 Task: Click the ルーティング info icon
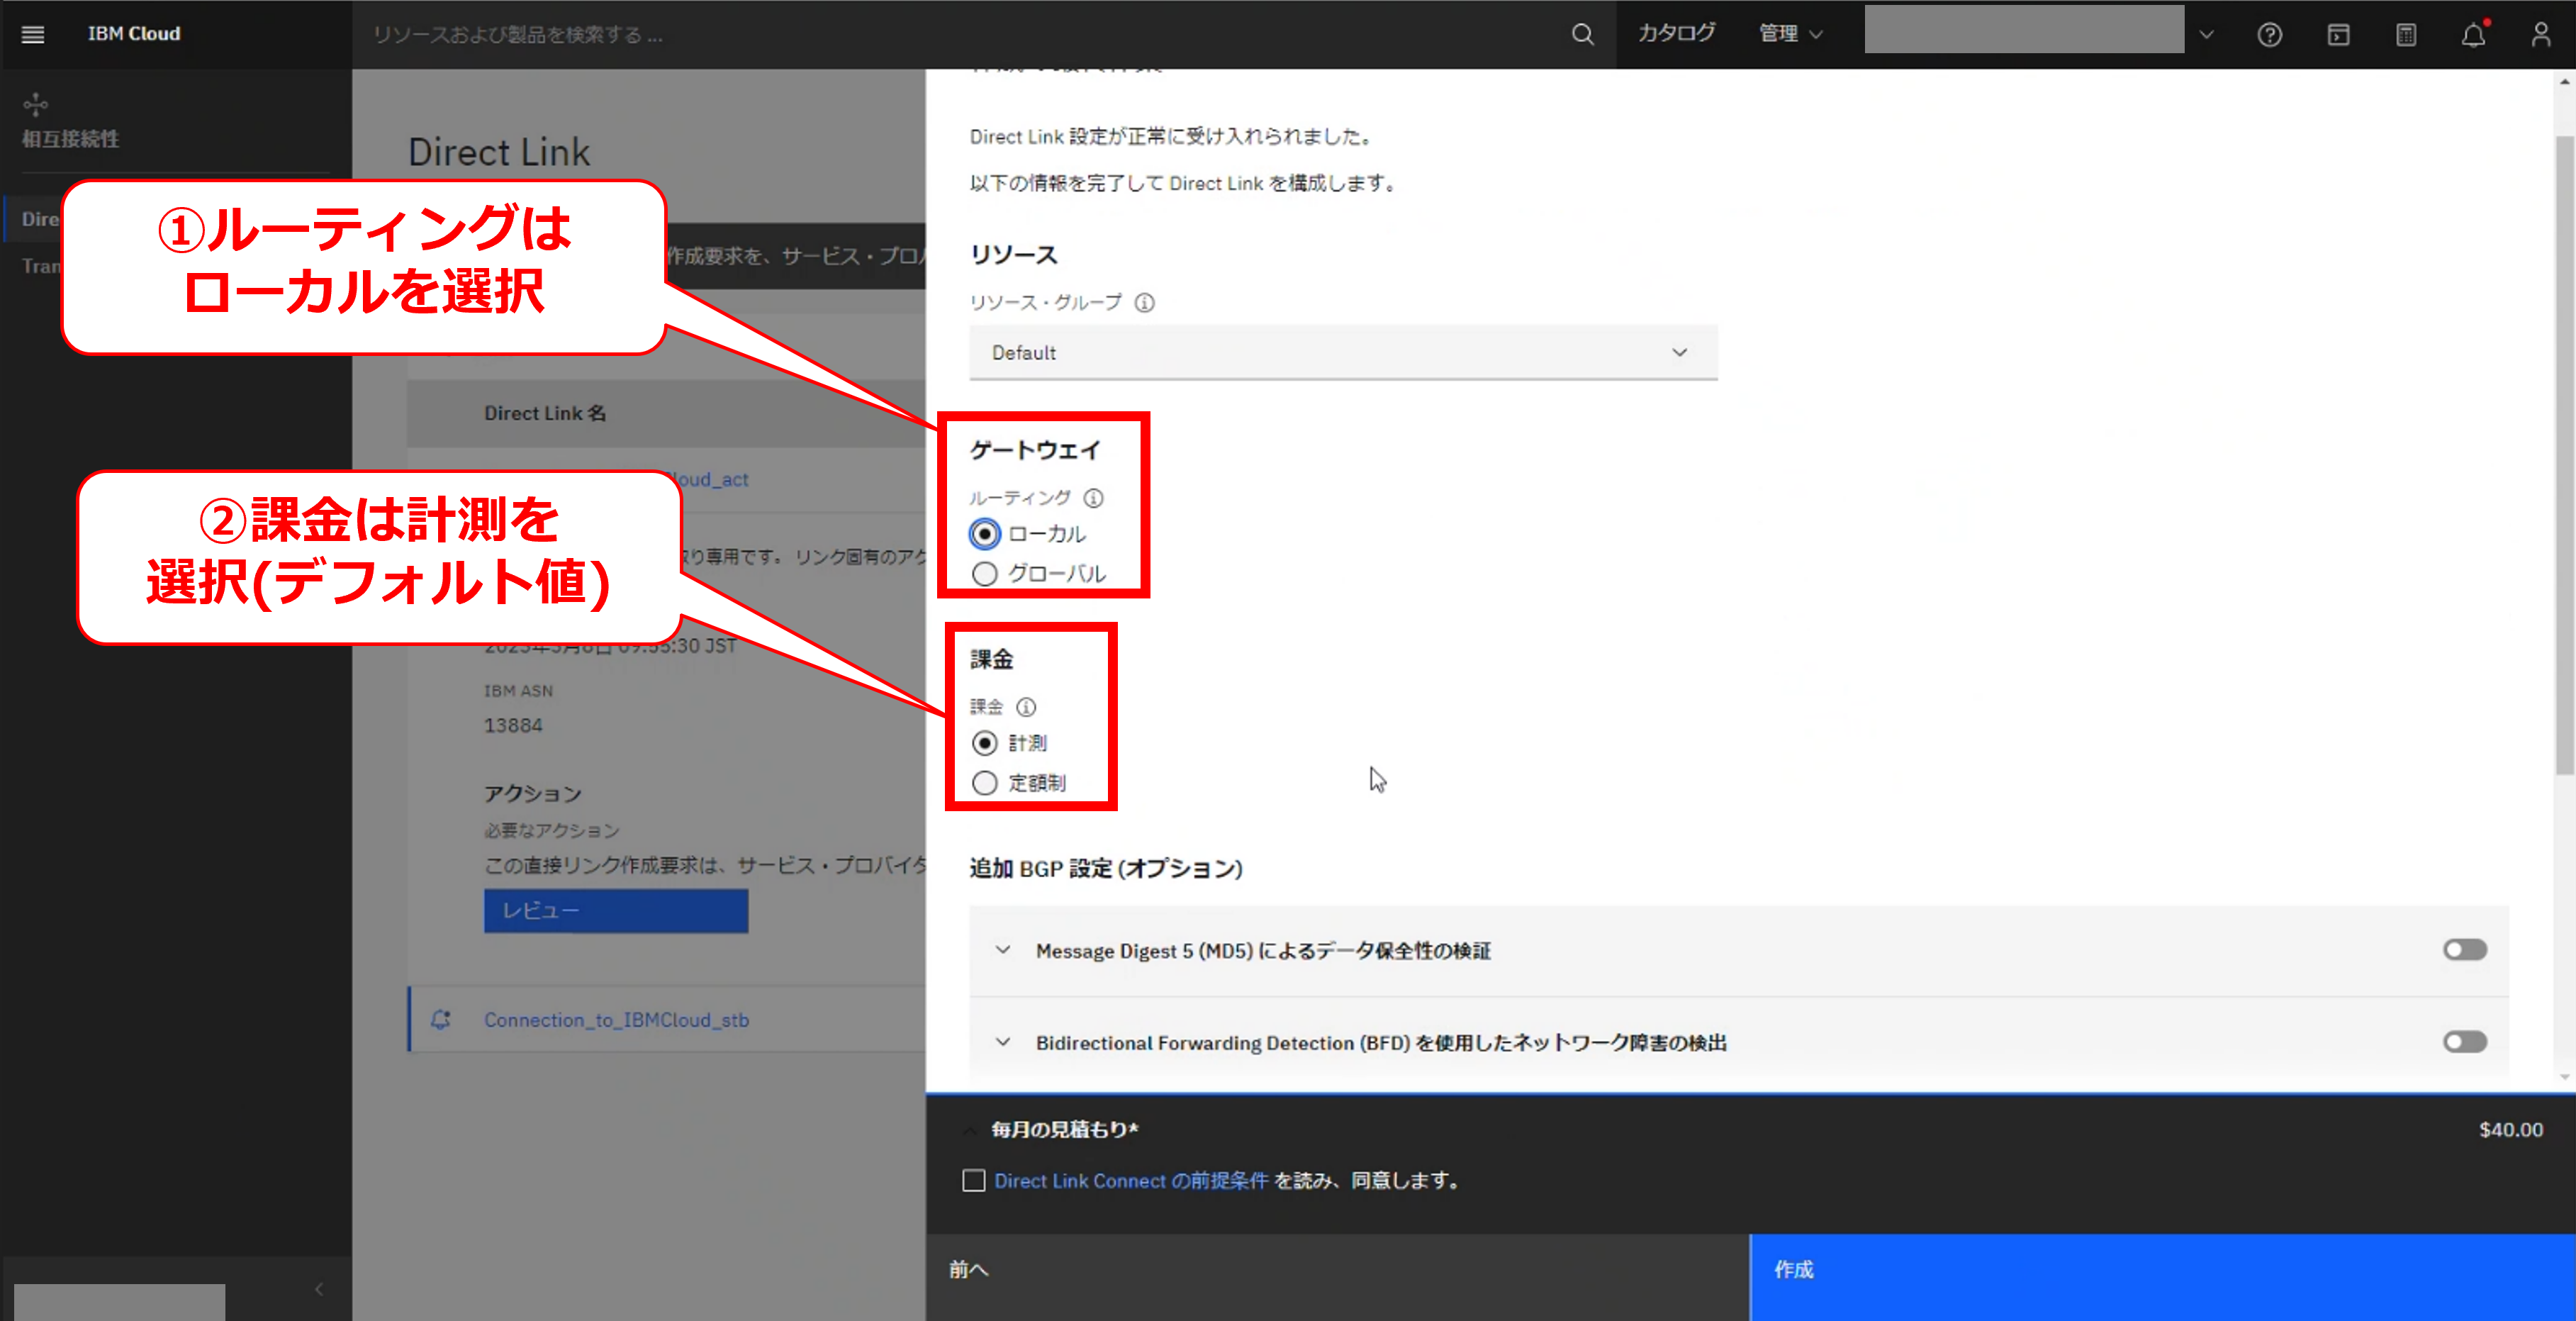tap(1094, 497)
